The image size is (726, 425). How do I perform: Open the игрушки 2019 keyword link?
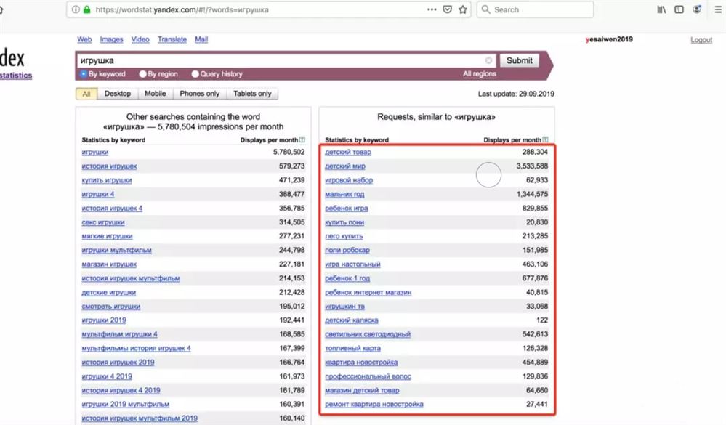click(x=104, y=320)
